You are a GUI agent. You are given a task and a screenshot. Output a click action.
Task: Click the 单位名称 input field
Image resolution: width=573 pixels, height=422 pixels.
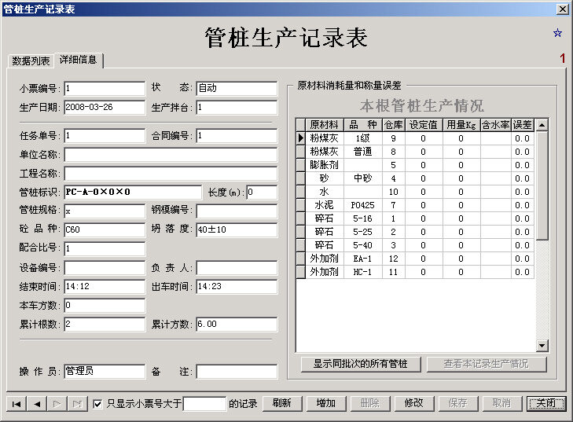(171, 155)
